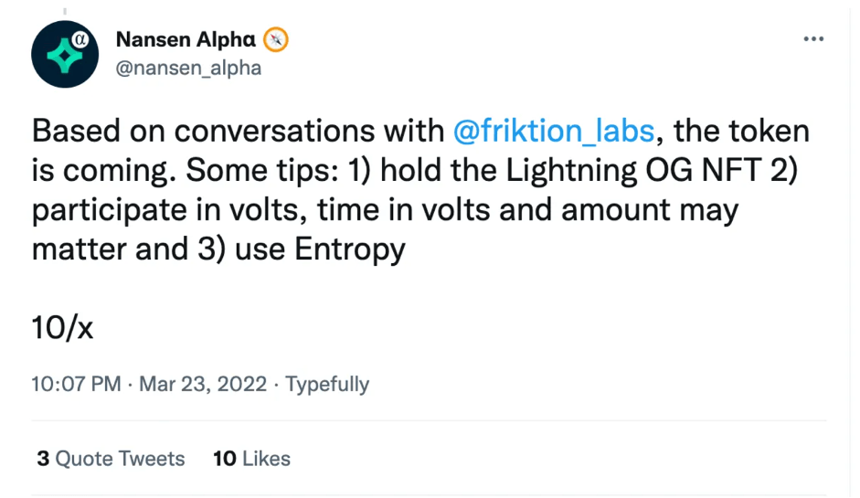The height and width of the screenshot is (498, 860).
Task: Click the alpha symbol badge on avatar
Action: coord(81,39)
